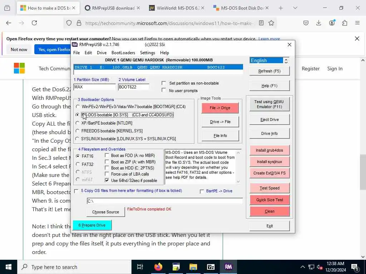
Task: Open the notifications center icon
Action: coord(355,267)
